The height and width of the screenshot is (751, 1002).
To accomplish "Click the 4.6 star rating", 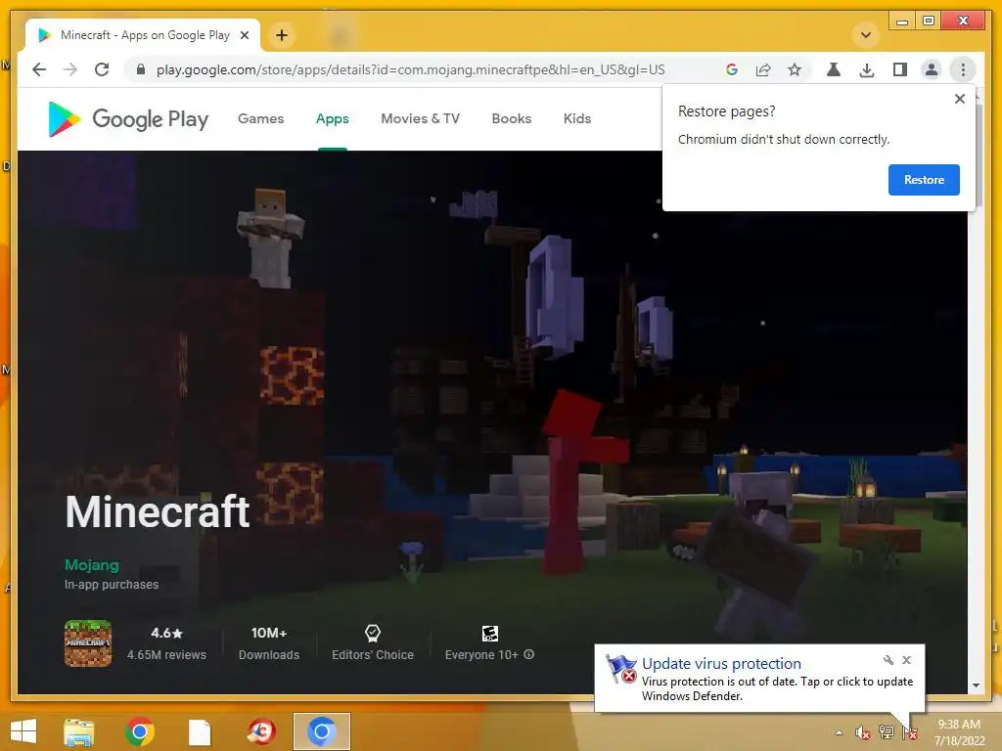I will (166, 633).
